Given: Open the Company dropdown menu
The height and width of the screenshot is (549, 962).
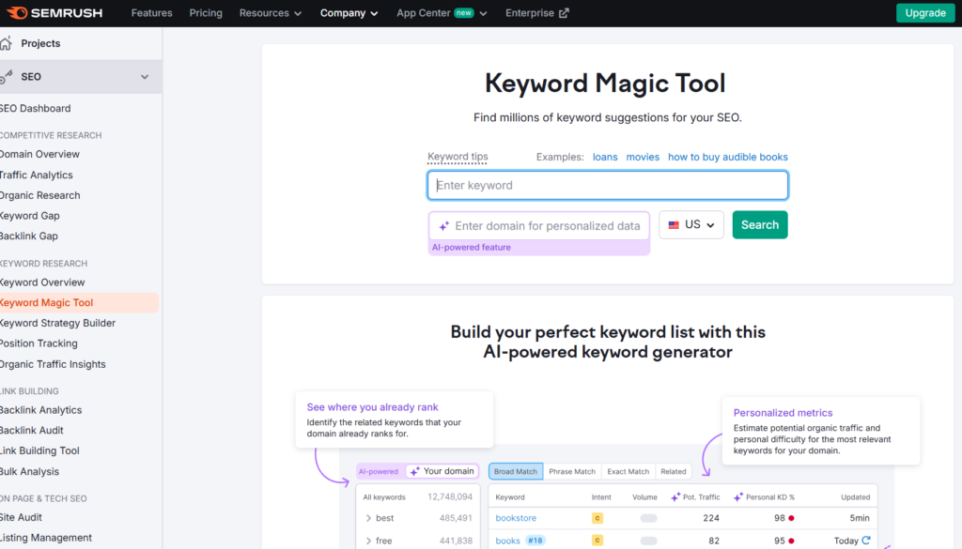Looking at the screenshot, I should click(x=349, y=13).
